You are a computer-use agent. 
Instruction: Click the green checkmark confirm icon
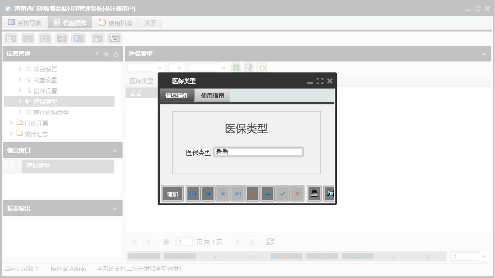pos(282,193)
